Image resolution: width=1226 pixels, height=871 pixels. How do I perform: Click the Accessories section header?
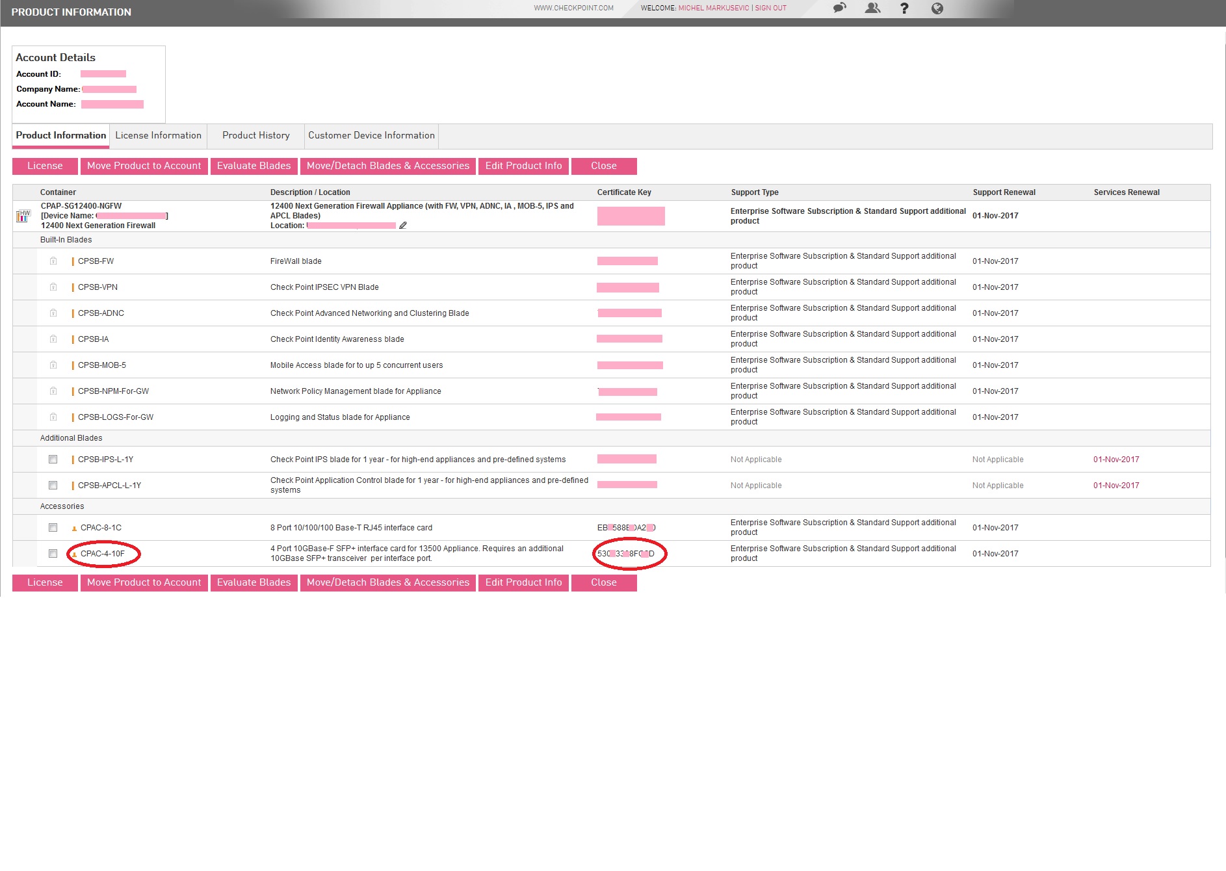coord(62,506)
